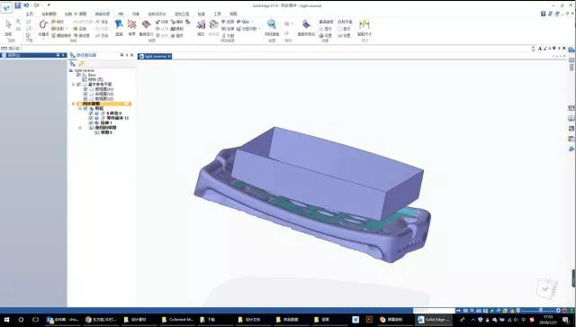
Task: Switch to the highlighted surfacing ribbon tab
Action: 102,14
